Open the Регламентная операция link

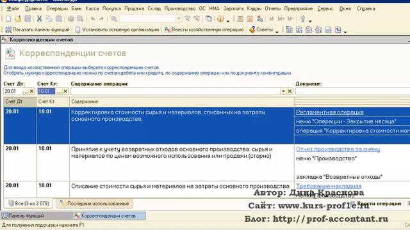(x=330, y=112)
